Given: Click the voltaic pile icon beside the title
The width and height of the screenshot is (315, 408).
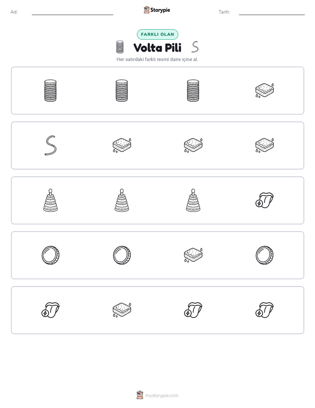Looking at the screenshot, I should click(x=120, y=47).
